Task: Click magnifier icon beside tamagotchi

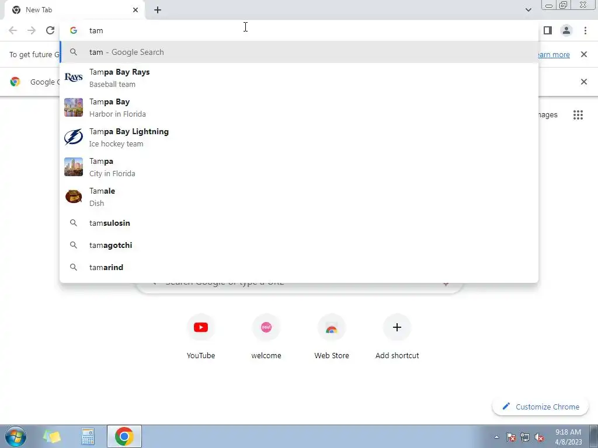Action: [x=74, y=245]
